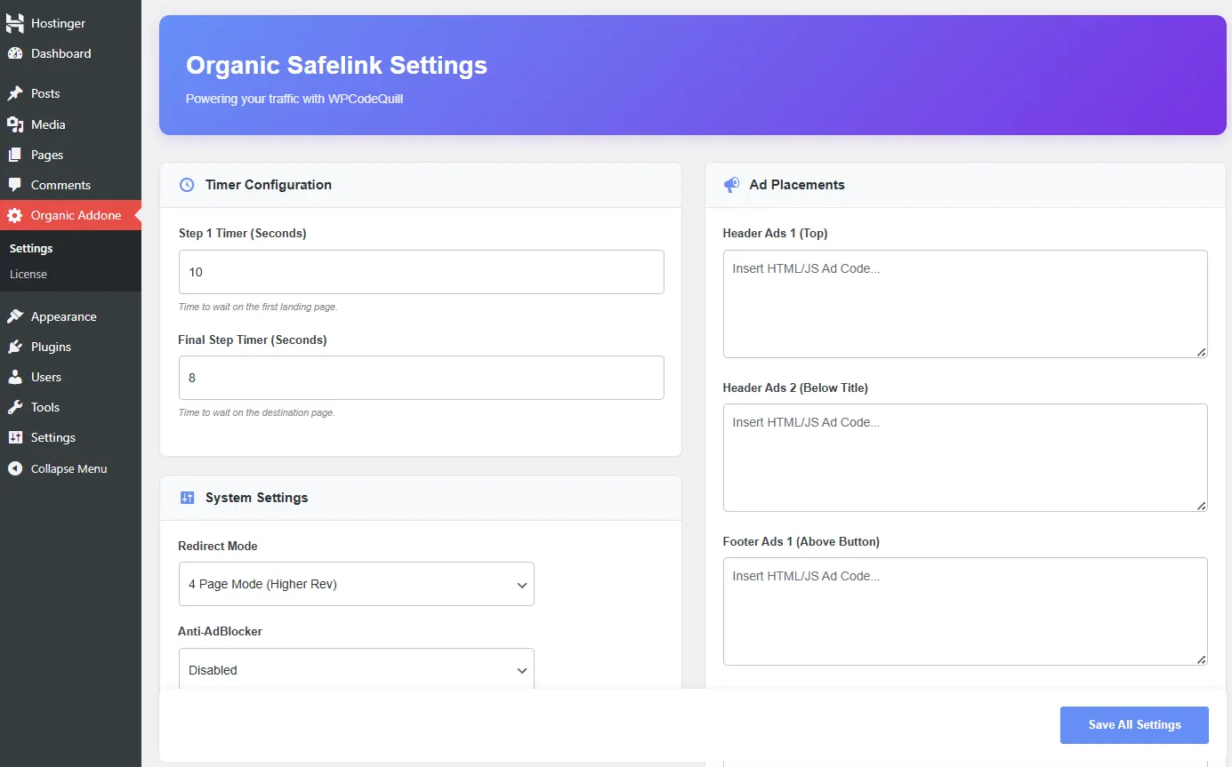Open the License submenu item
Screen dimensions: 1232x767
point(28,274)
